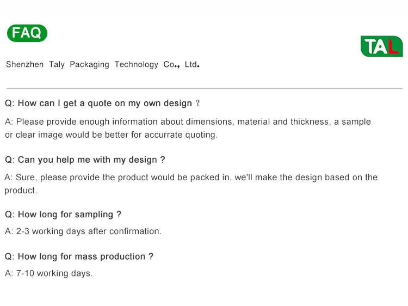Click the line ending with accurrate quoting
Screen dimensions: 408x306
111,134
